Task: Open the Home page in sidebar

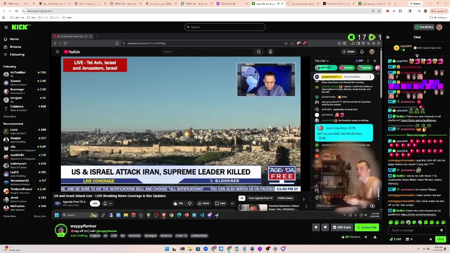Action: [x=14, y=39]
